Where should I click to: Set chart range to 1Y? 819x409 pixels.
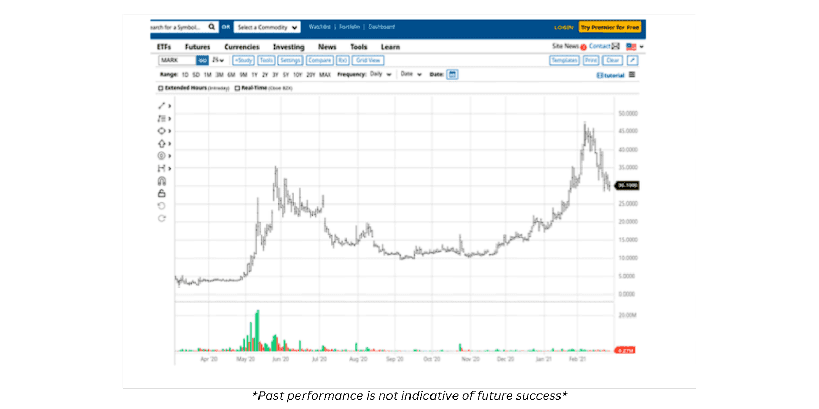[254, 75]
